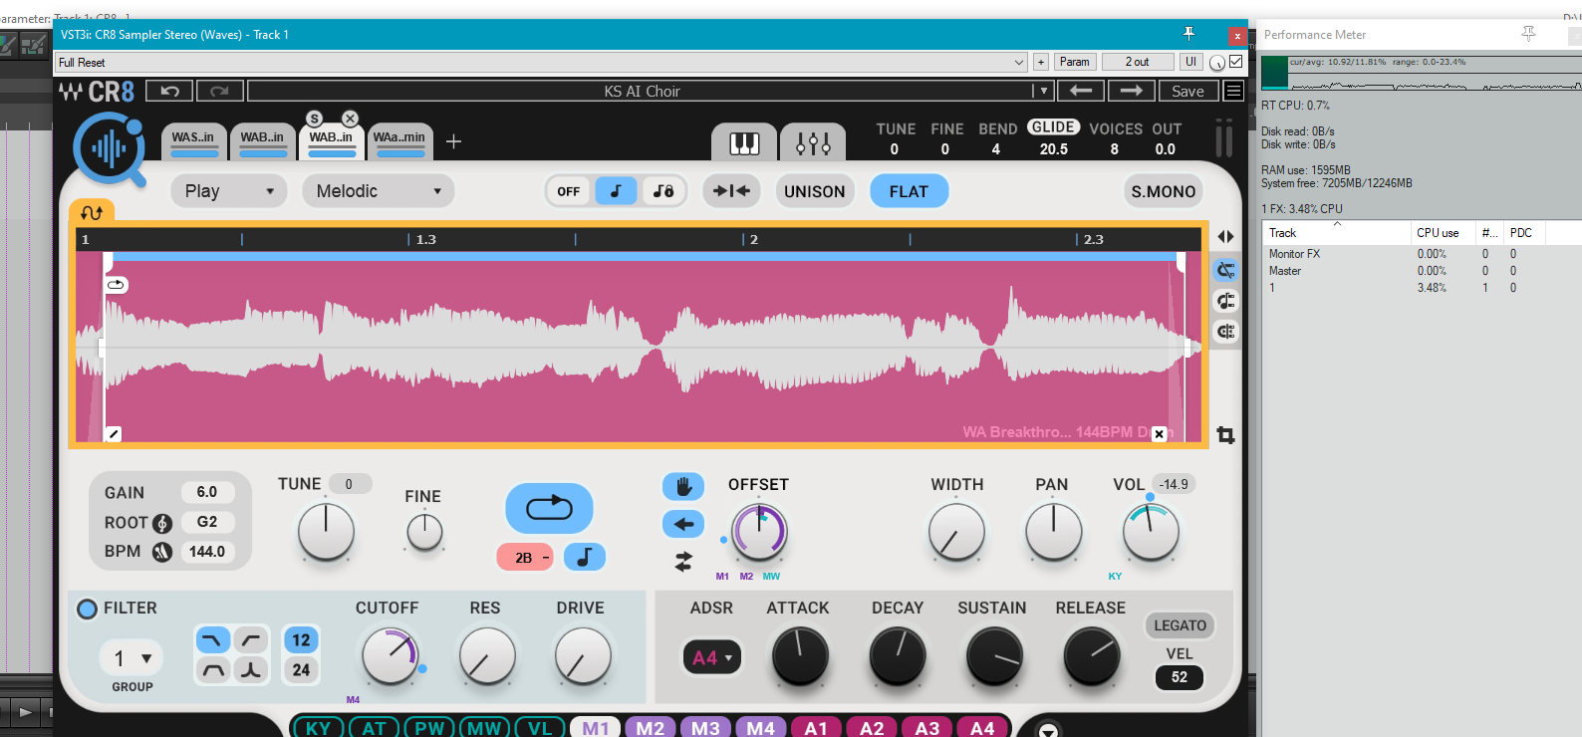1582x737 pixels.
Task: Click the Param button
Action: [1075, 62]
